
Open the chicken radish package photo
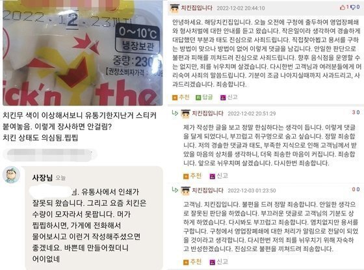click(83, 53)
